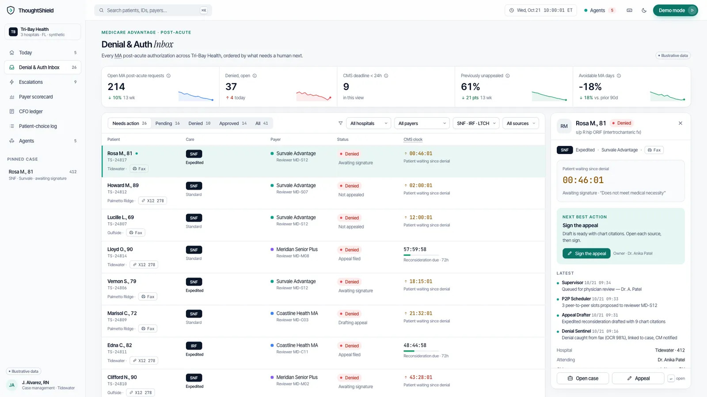
Task: Open the Agents indicator in top bar
Action: (600, 10)
